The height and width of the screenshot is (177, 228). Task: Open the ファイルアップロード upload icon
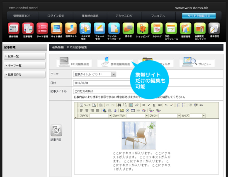pos(114,29)
